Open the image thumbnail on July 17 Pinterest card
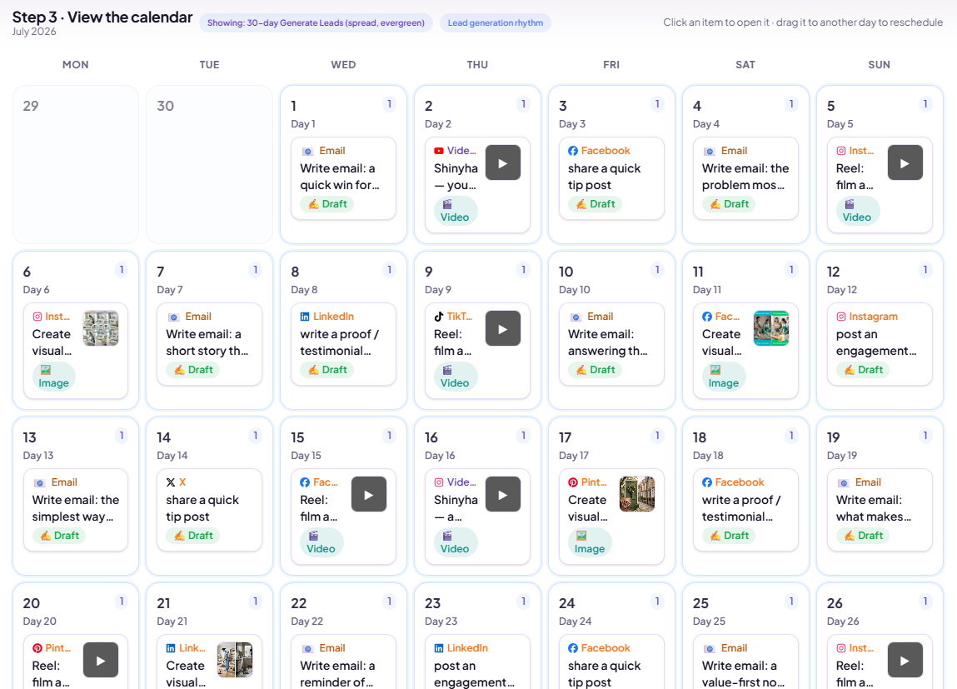 coord(637,494)
